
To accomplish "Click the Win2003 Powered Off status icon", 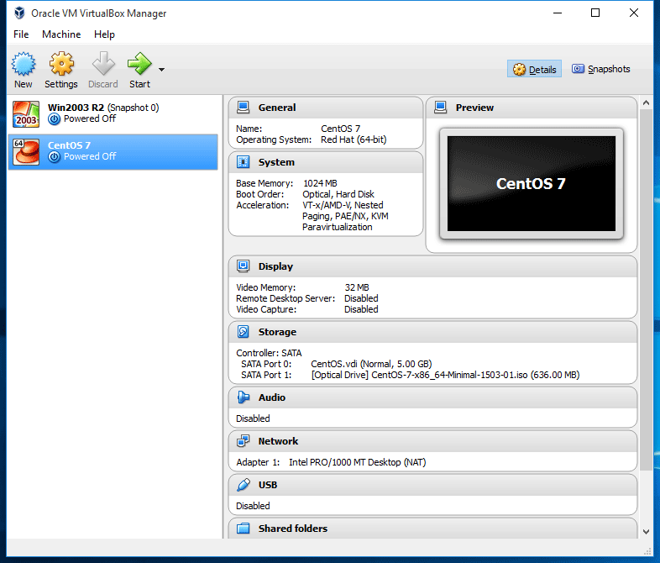I will (54, 119).
